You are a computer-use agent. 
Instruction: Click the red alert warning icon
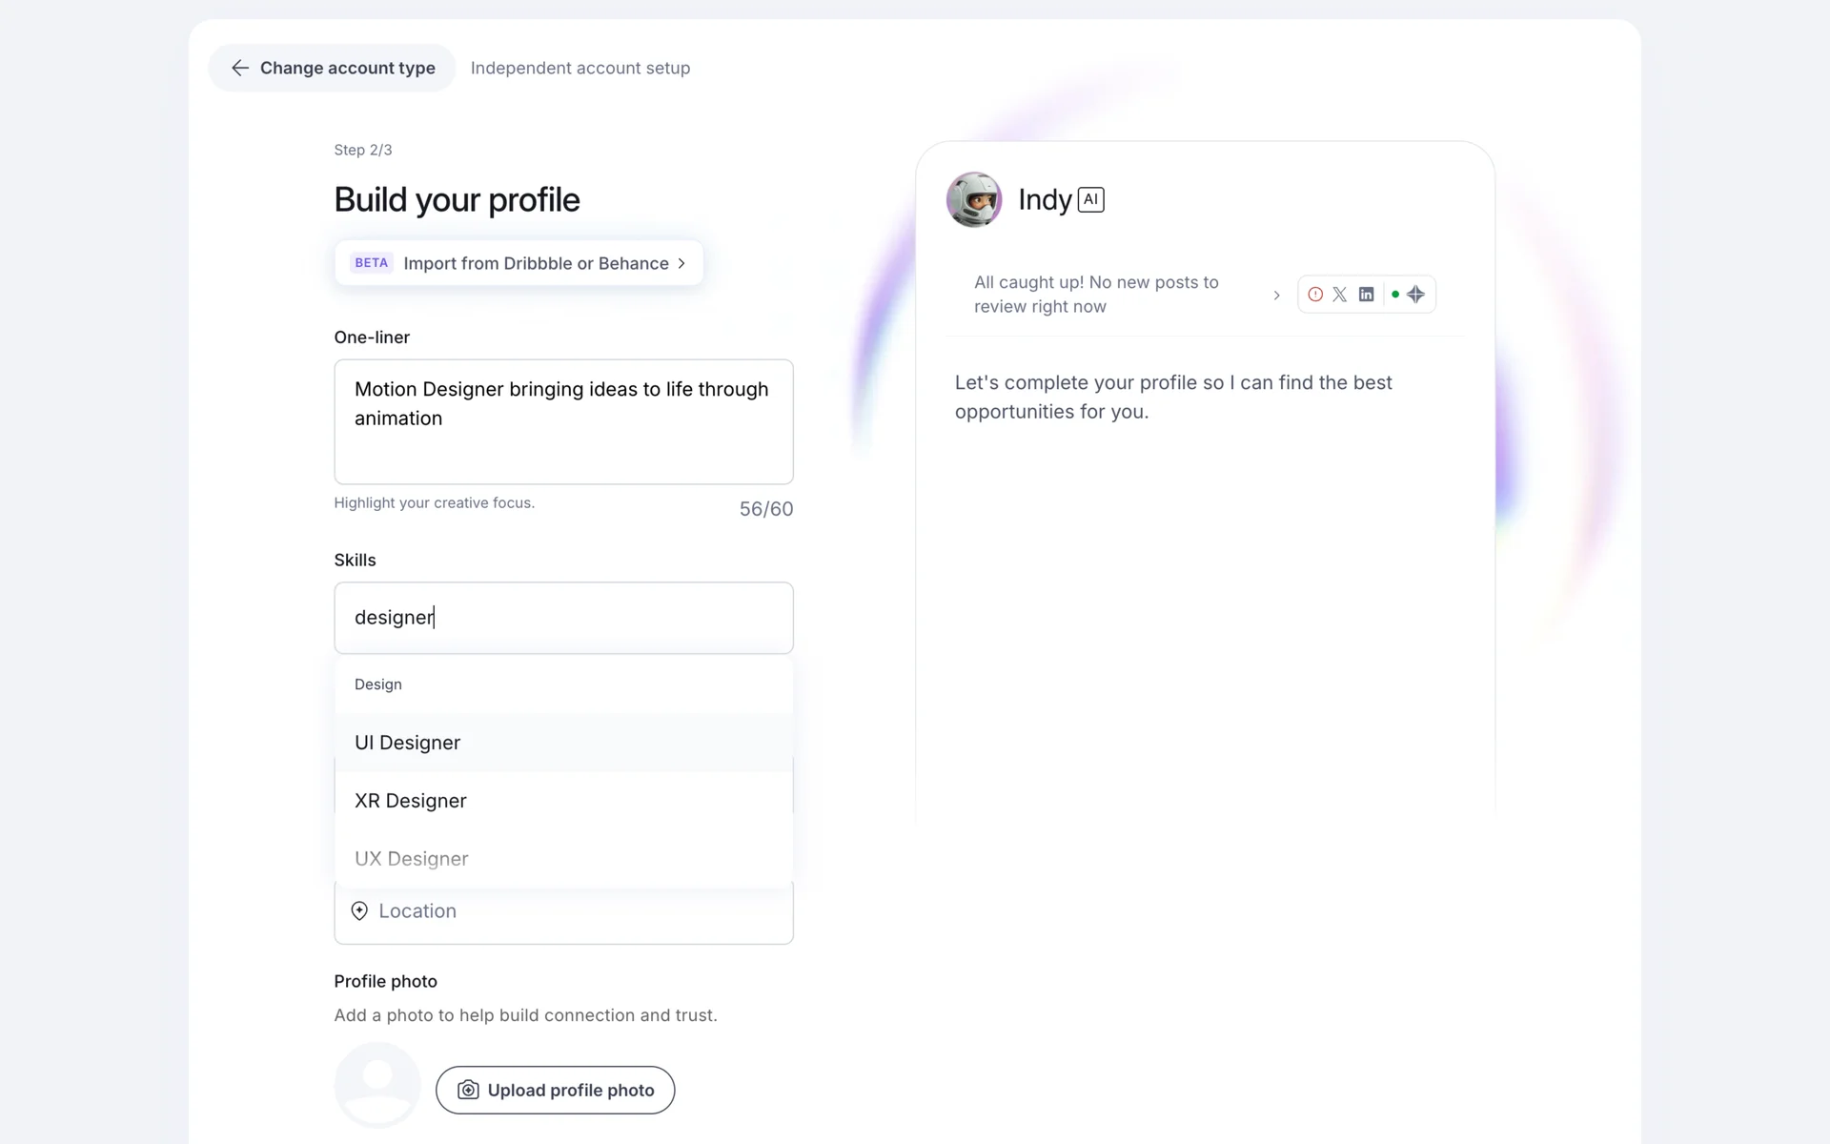point(1315,295)
